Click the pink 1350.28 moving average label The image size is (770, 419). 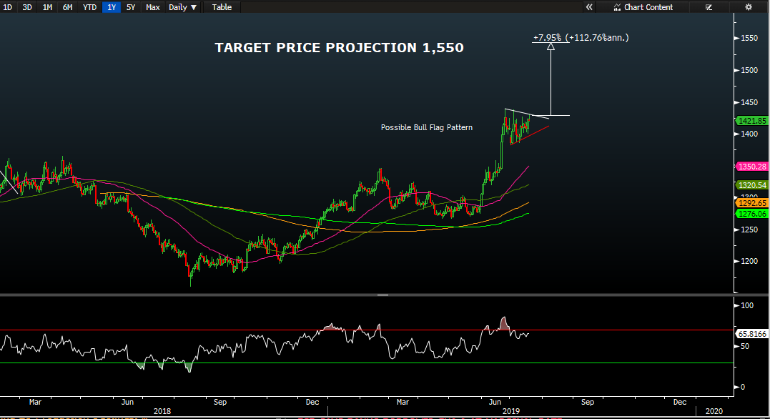(x=752, y=167)
